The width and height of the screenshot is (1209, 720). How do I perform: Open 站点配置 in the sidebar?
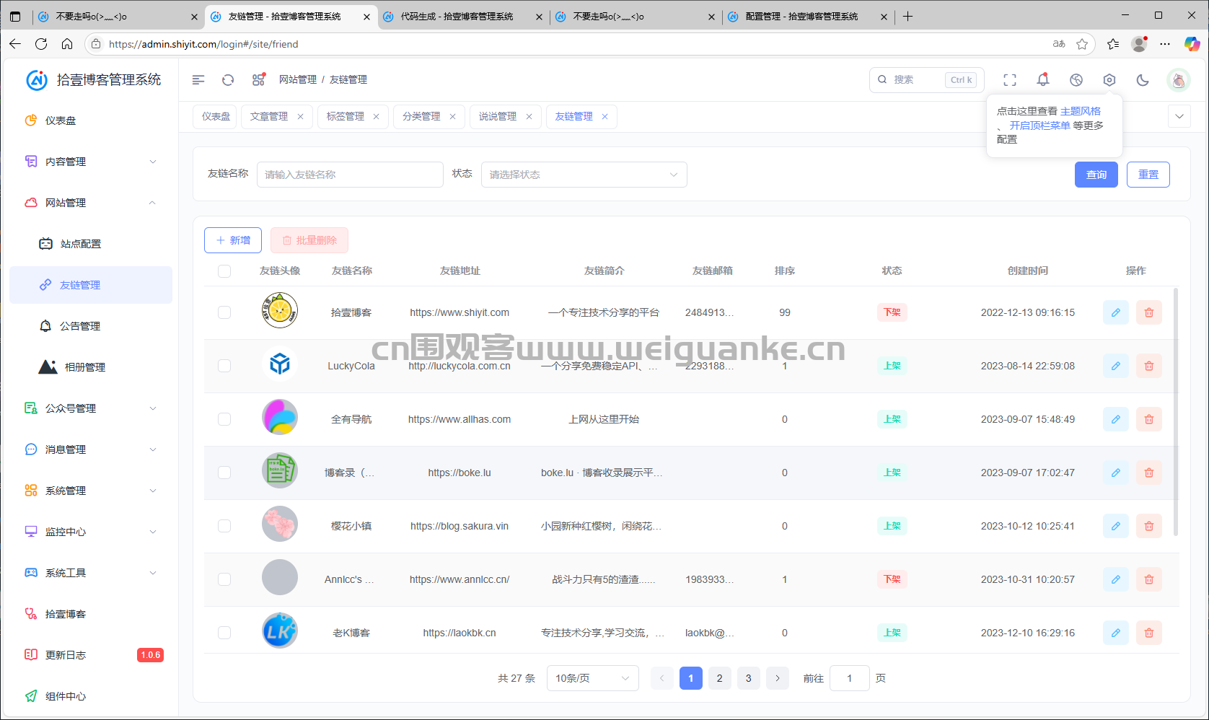coord(91,244)
